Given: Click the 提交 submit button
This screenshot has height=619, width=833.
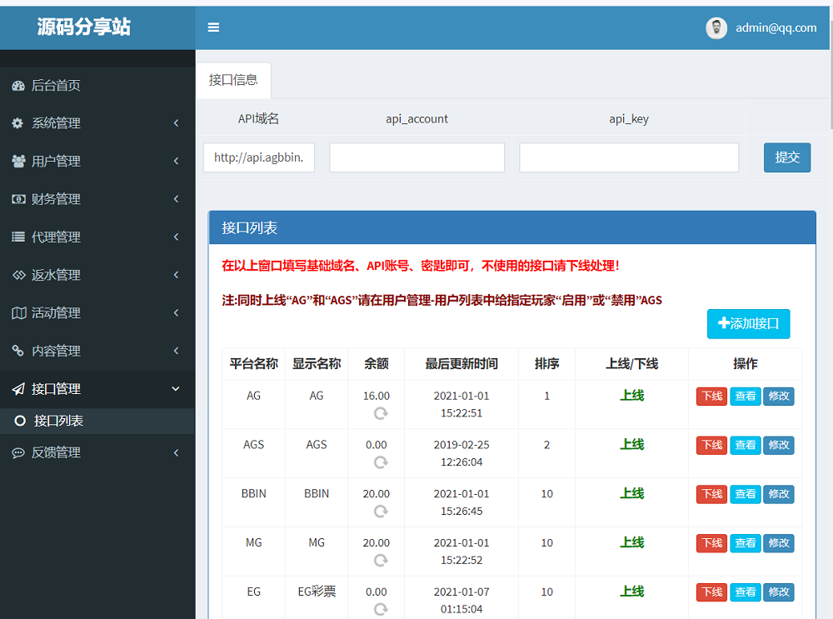Looking at the screenshot, I should coord(787,157).
